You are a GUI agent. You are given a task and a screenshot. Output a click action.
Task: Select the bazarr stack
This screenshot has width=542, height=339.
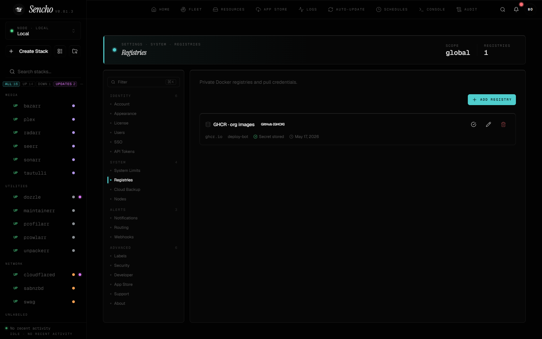43,106
